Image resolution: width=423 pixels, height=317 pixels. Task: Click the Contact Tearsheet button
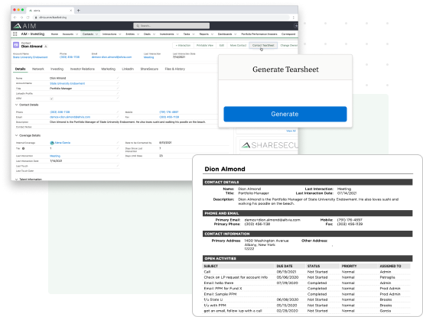[x=263, y=45]
